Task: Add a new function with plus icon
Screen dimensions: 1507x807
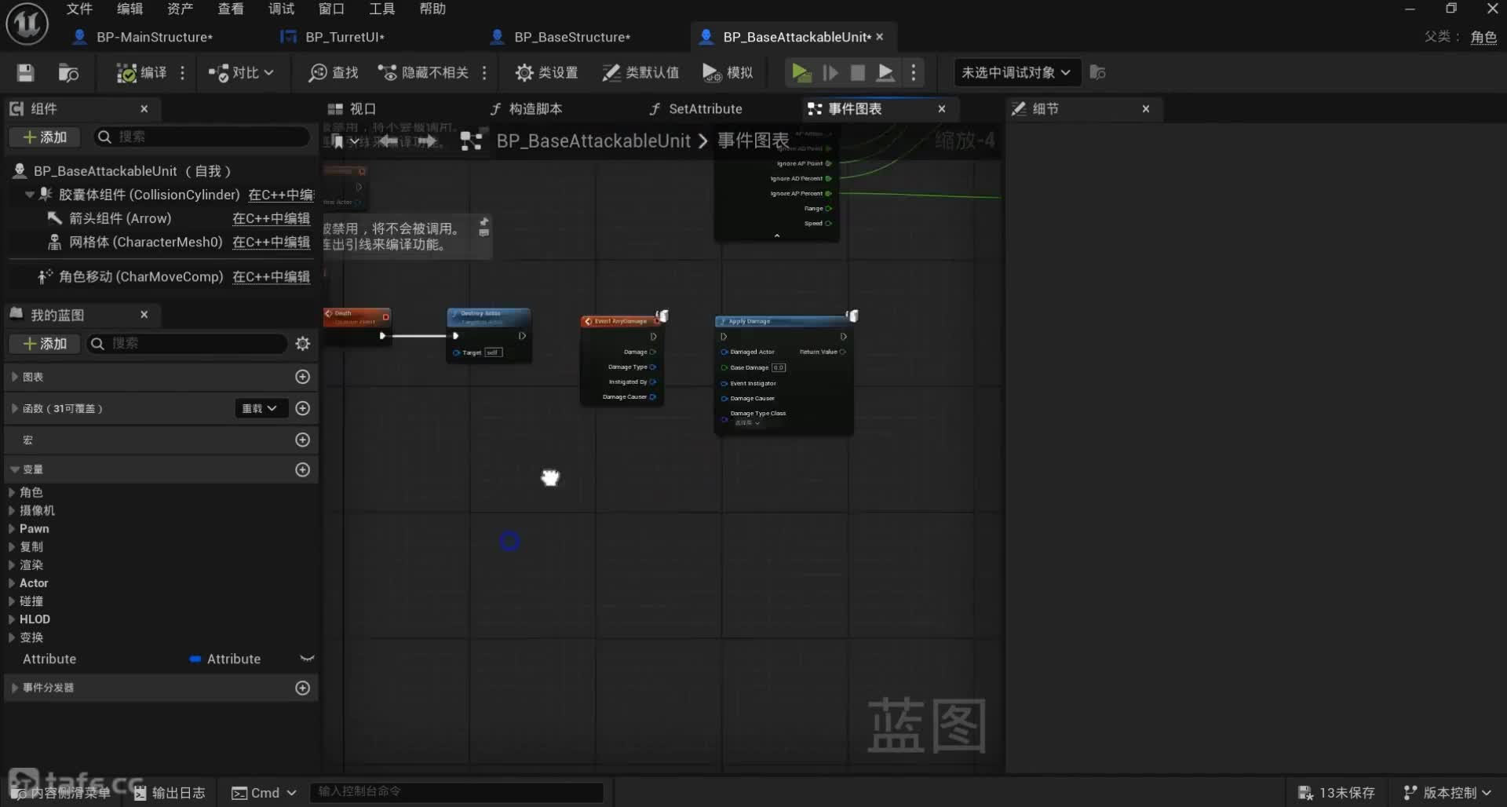Action: click(302, 408)
